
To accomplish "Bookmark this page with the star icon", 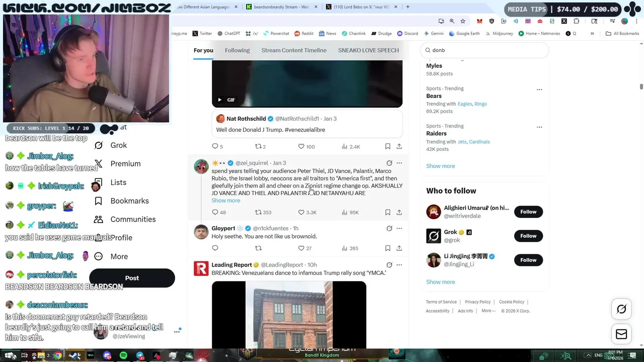I will pos(462,21).
